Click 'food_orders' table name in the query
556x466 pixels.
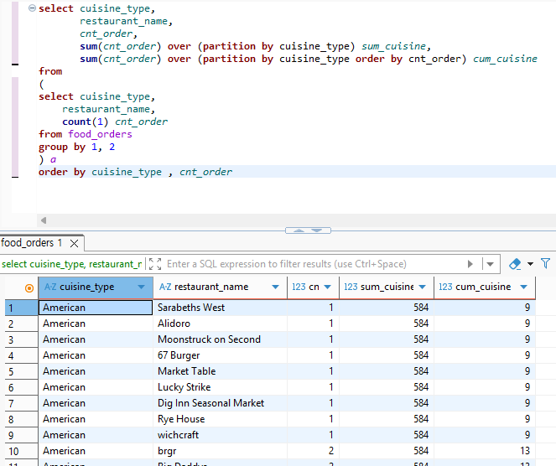coord(100,134)
